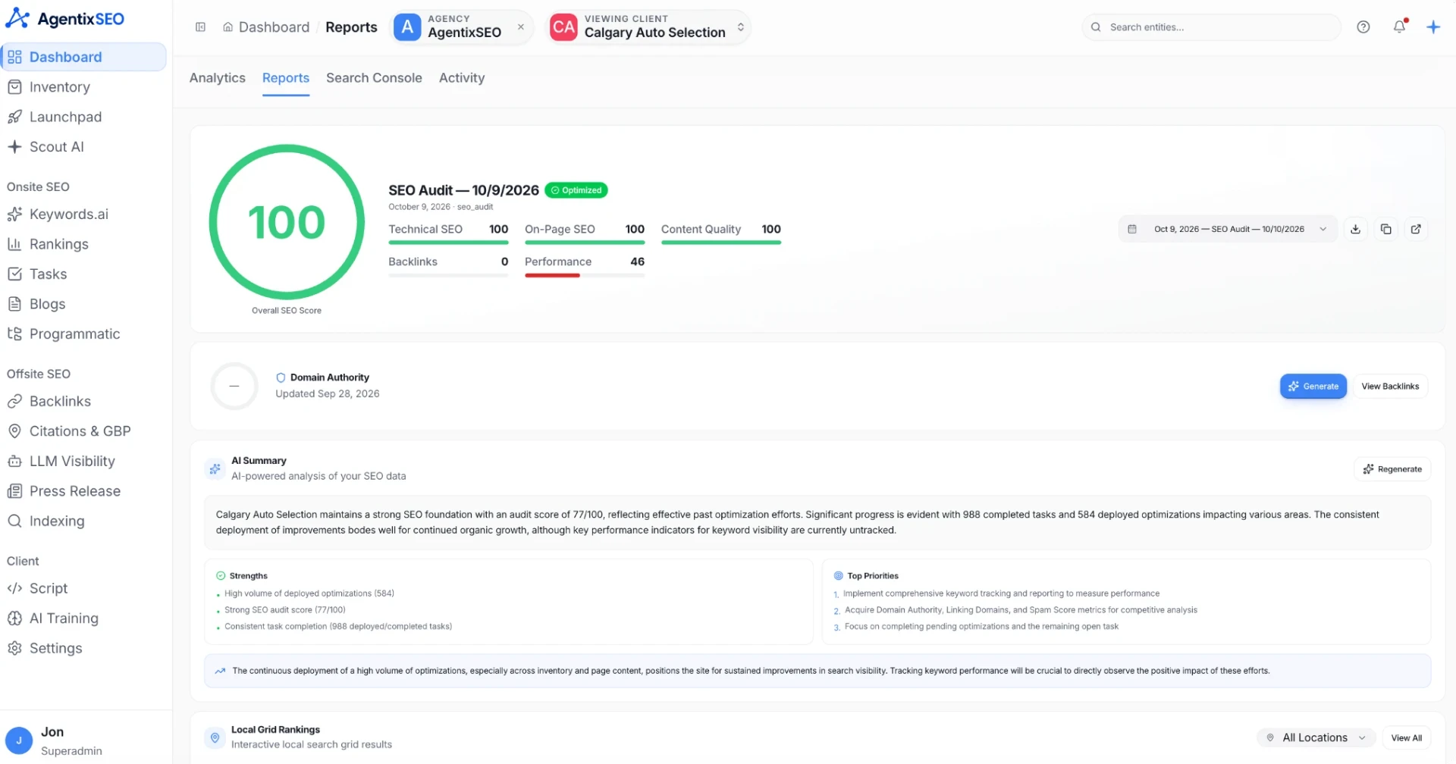Expand the viewing client selector
Screen dimensions: 1456x764
click(x=648, y=27)
